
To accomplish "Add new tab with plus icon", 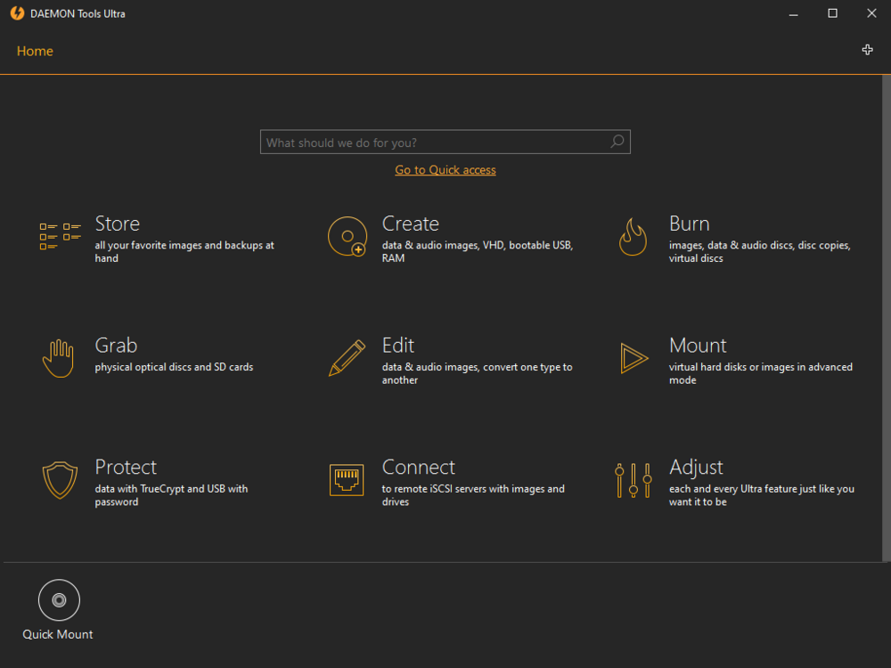I will coord(867,50).
